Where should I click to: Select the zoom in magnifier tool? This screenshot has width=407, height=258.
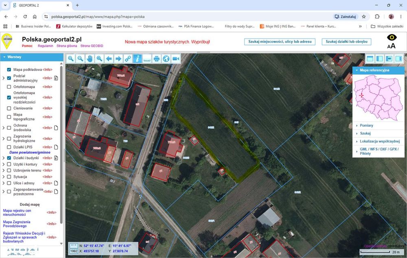(x=70, y=59)
